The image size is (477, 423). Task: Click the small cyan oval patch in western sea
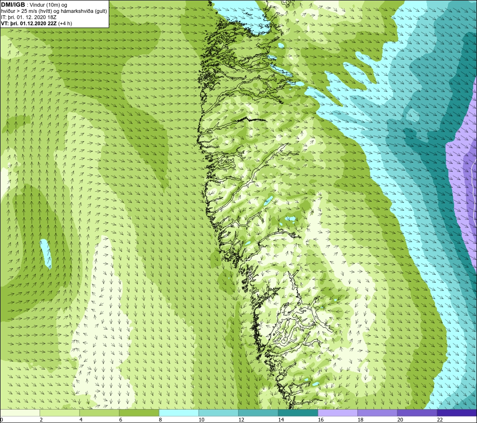tap(46, 254)
